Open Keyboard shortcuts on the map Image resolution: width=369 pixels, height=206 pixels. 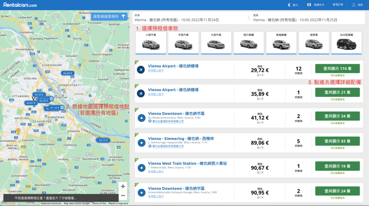pos(51,203)
